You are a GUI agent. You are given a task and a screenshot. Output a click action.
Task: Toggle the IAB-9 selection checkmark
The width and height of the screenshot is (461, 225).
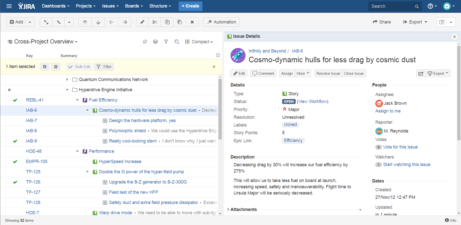[x=15, y=141]
